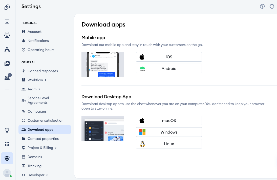Click the profile avatar with green status
This screenshot has height=180, width=277.
7,173
